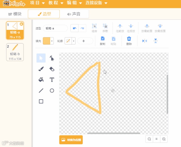Open the outline color dropdown arrow
181x147 pixels.
click(74, 41)
